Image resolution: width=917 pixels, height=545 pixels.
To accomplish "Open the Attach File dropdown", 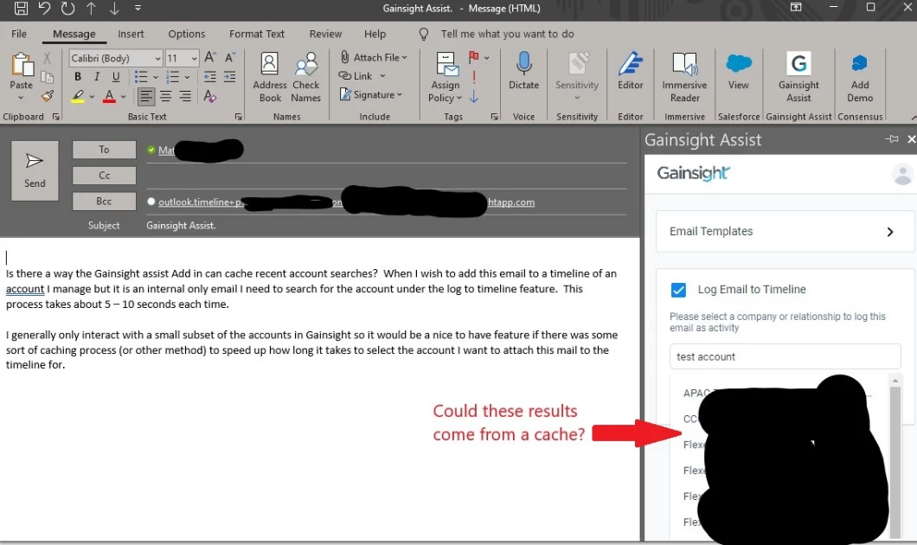I will click(374, 57).
